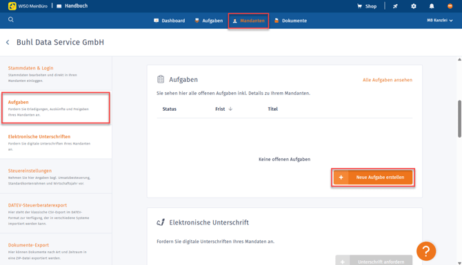The image size is (462, 265).
Task: Select the Mandanten navigation tab
Action: coord(248,21)
